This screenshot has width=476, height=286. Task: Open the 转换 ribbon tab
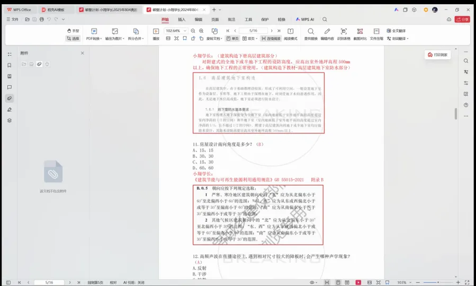[x=281, y=20]
